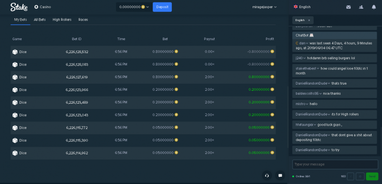Open the Casino section link

tap(42, 7)
